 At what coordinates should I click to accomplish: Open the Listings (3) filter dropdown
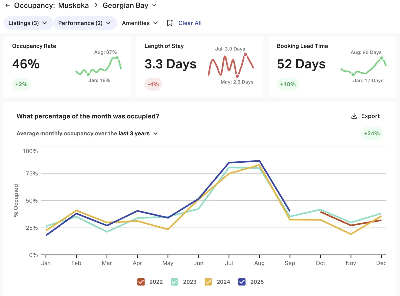coord(28,23)
